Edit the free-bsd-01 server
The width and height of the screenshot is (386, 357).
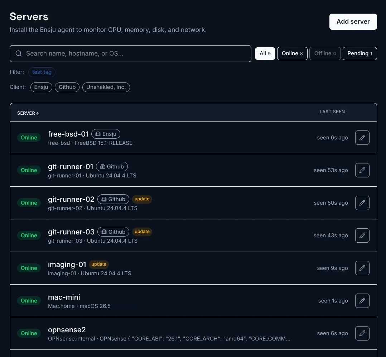point(362,138)
